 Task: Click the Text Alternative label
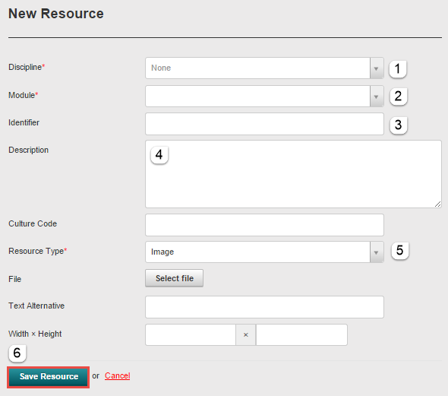pyautogui.click(x=36, y=306)
